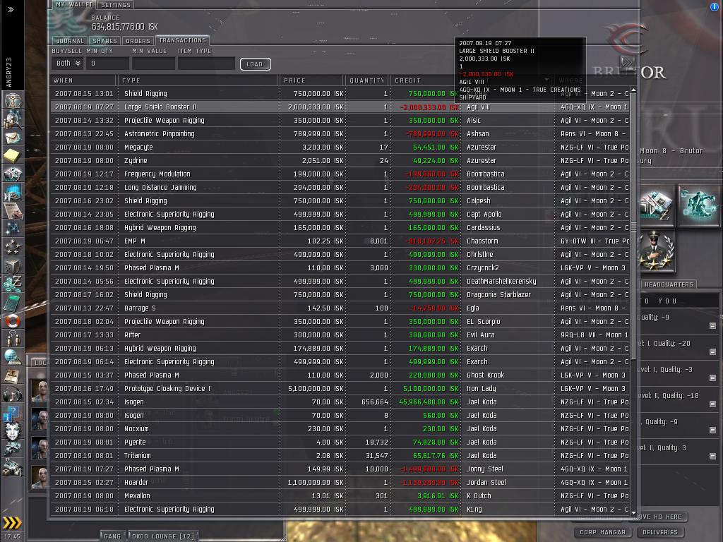
Task: Open the coins wallet icon in sidebar
Action: coord(12,283)
